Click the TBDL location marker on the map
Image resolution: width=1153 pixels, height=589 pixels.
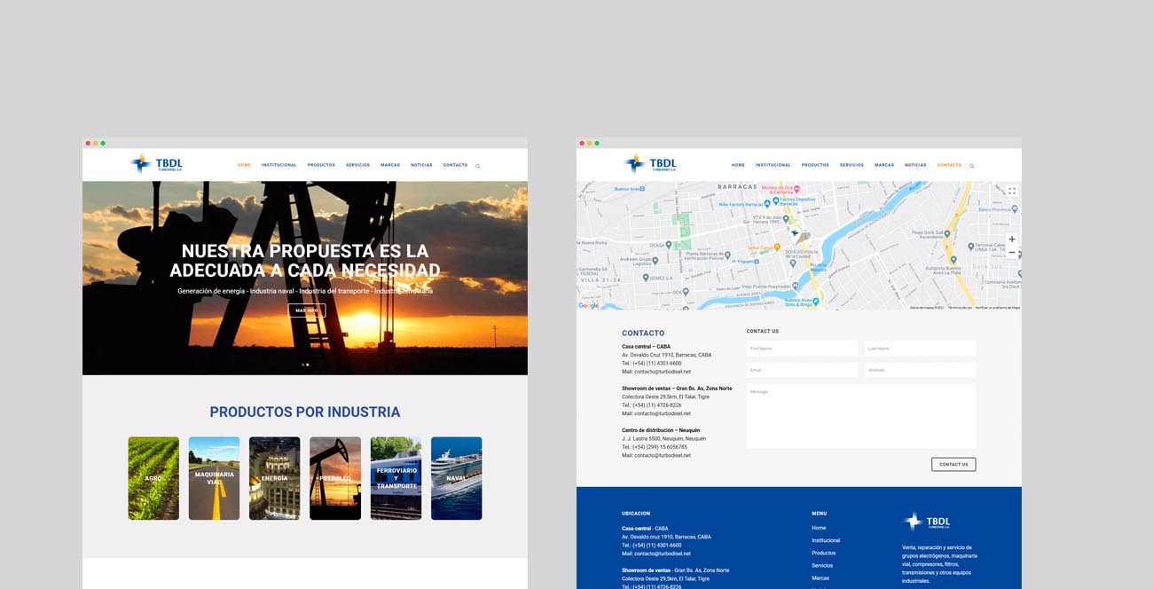(x=795, y=233)
